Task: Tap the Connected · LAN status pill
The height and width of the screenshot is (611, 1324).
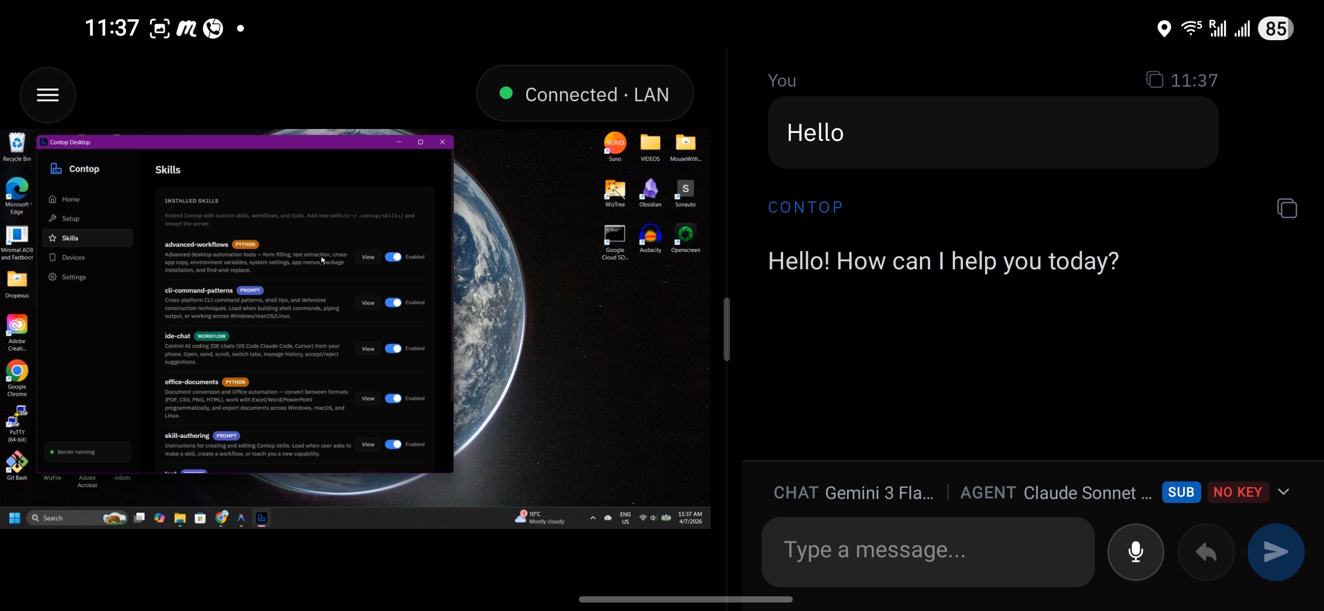Action: click(x=585, y=93)
